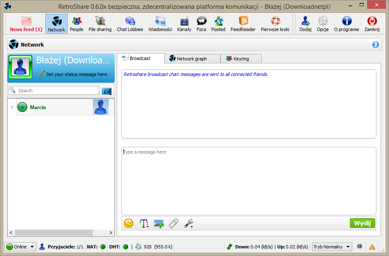Go to Chat Lobbies

click(x=130, y=24)
